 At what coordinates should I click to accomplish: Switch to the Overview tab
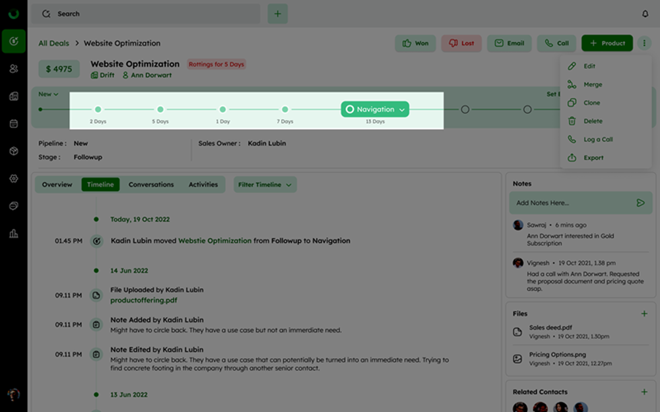(57, 185)
